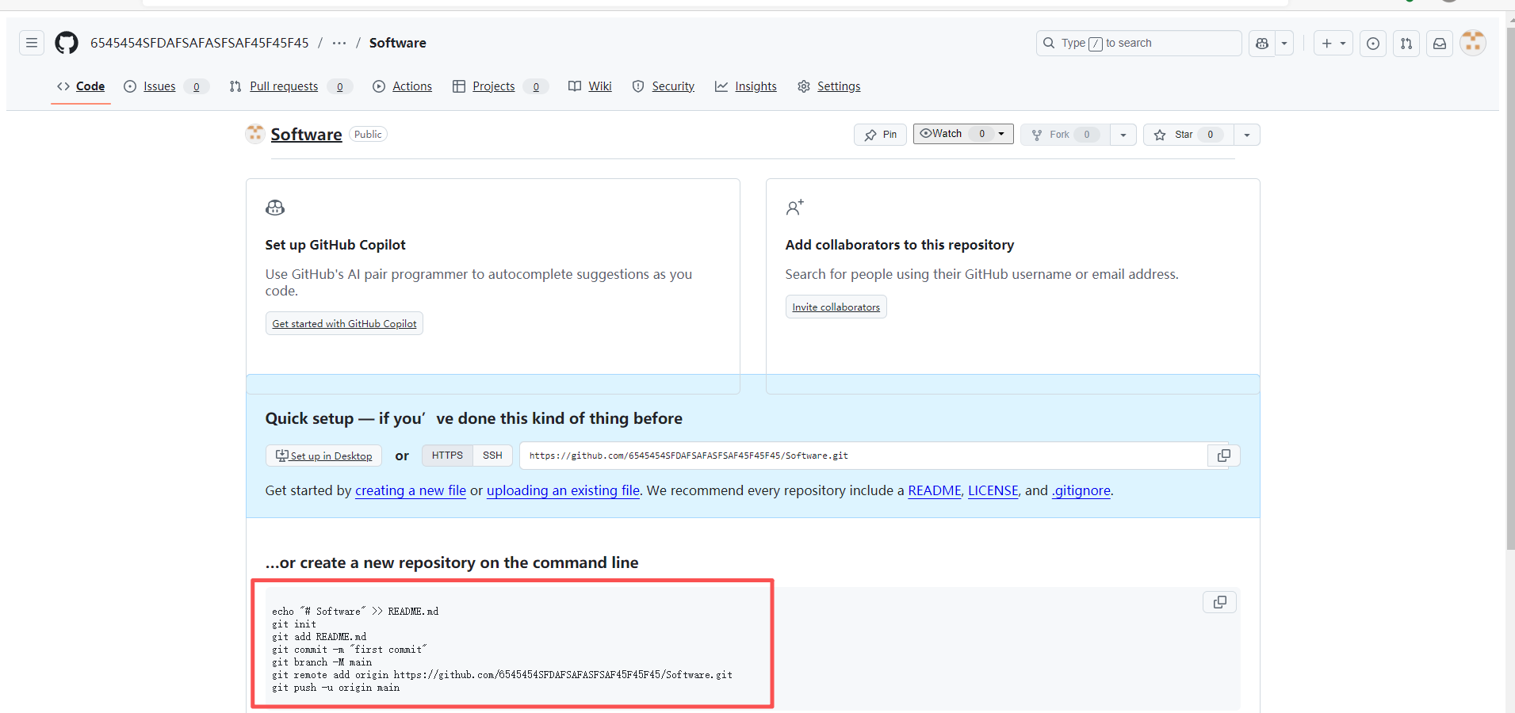Screen dimensions: 1515x713
Task: Open the .gitignore link
Action: click(x=1081, y=490)
